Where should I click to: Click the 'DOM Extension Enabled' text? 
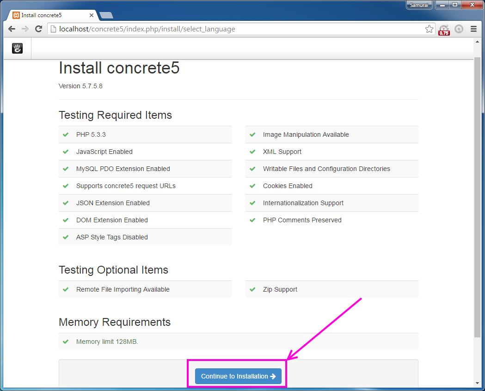[x=112, y=220]
